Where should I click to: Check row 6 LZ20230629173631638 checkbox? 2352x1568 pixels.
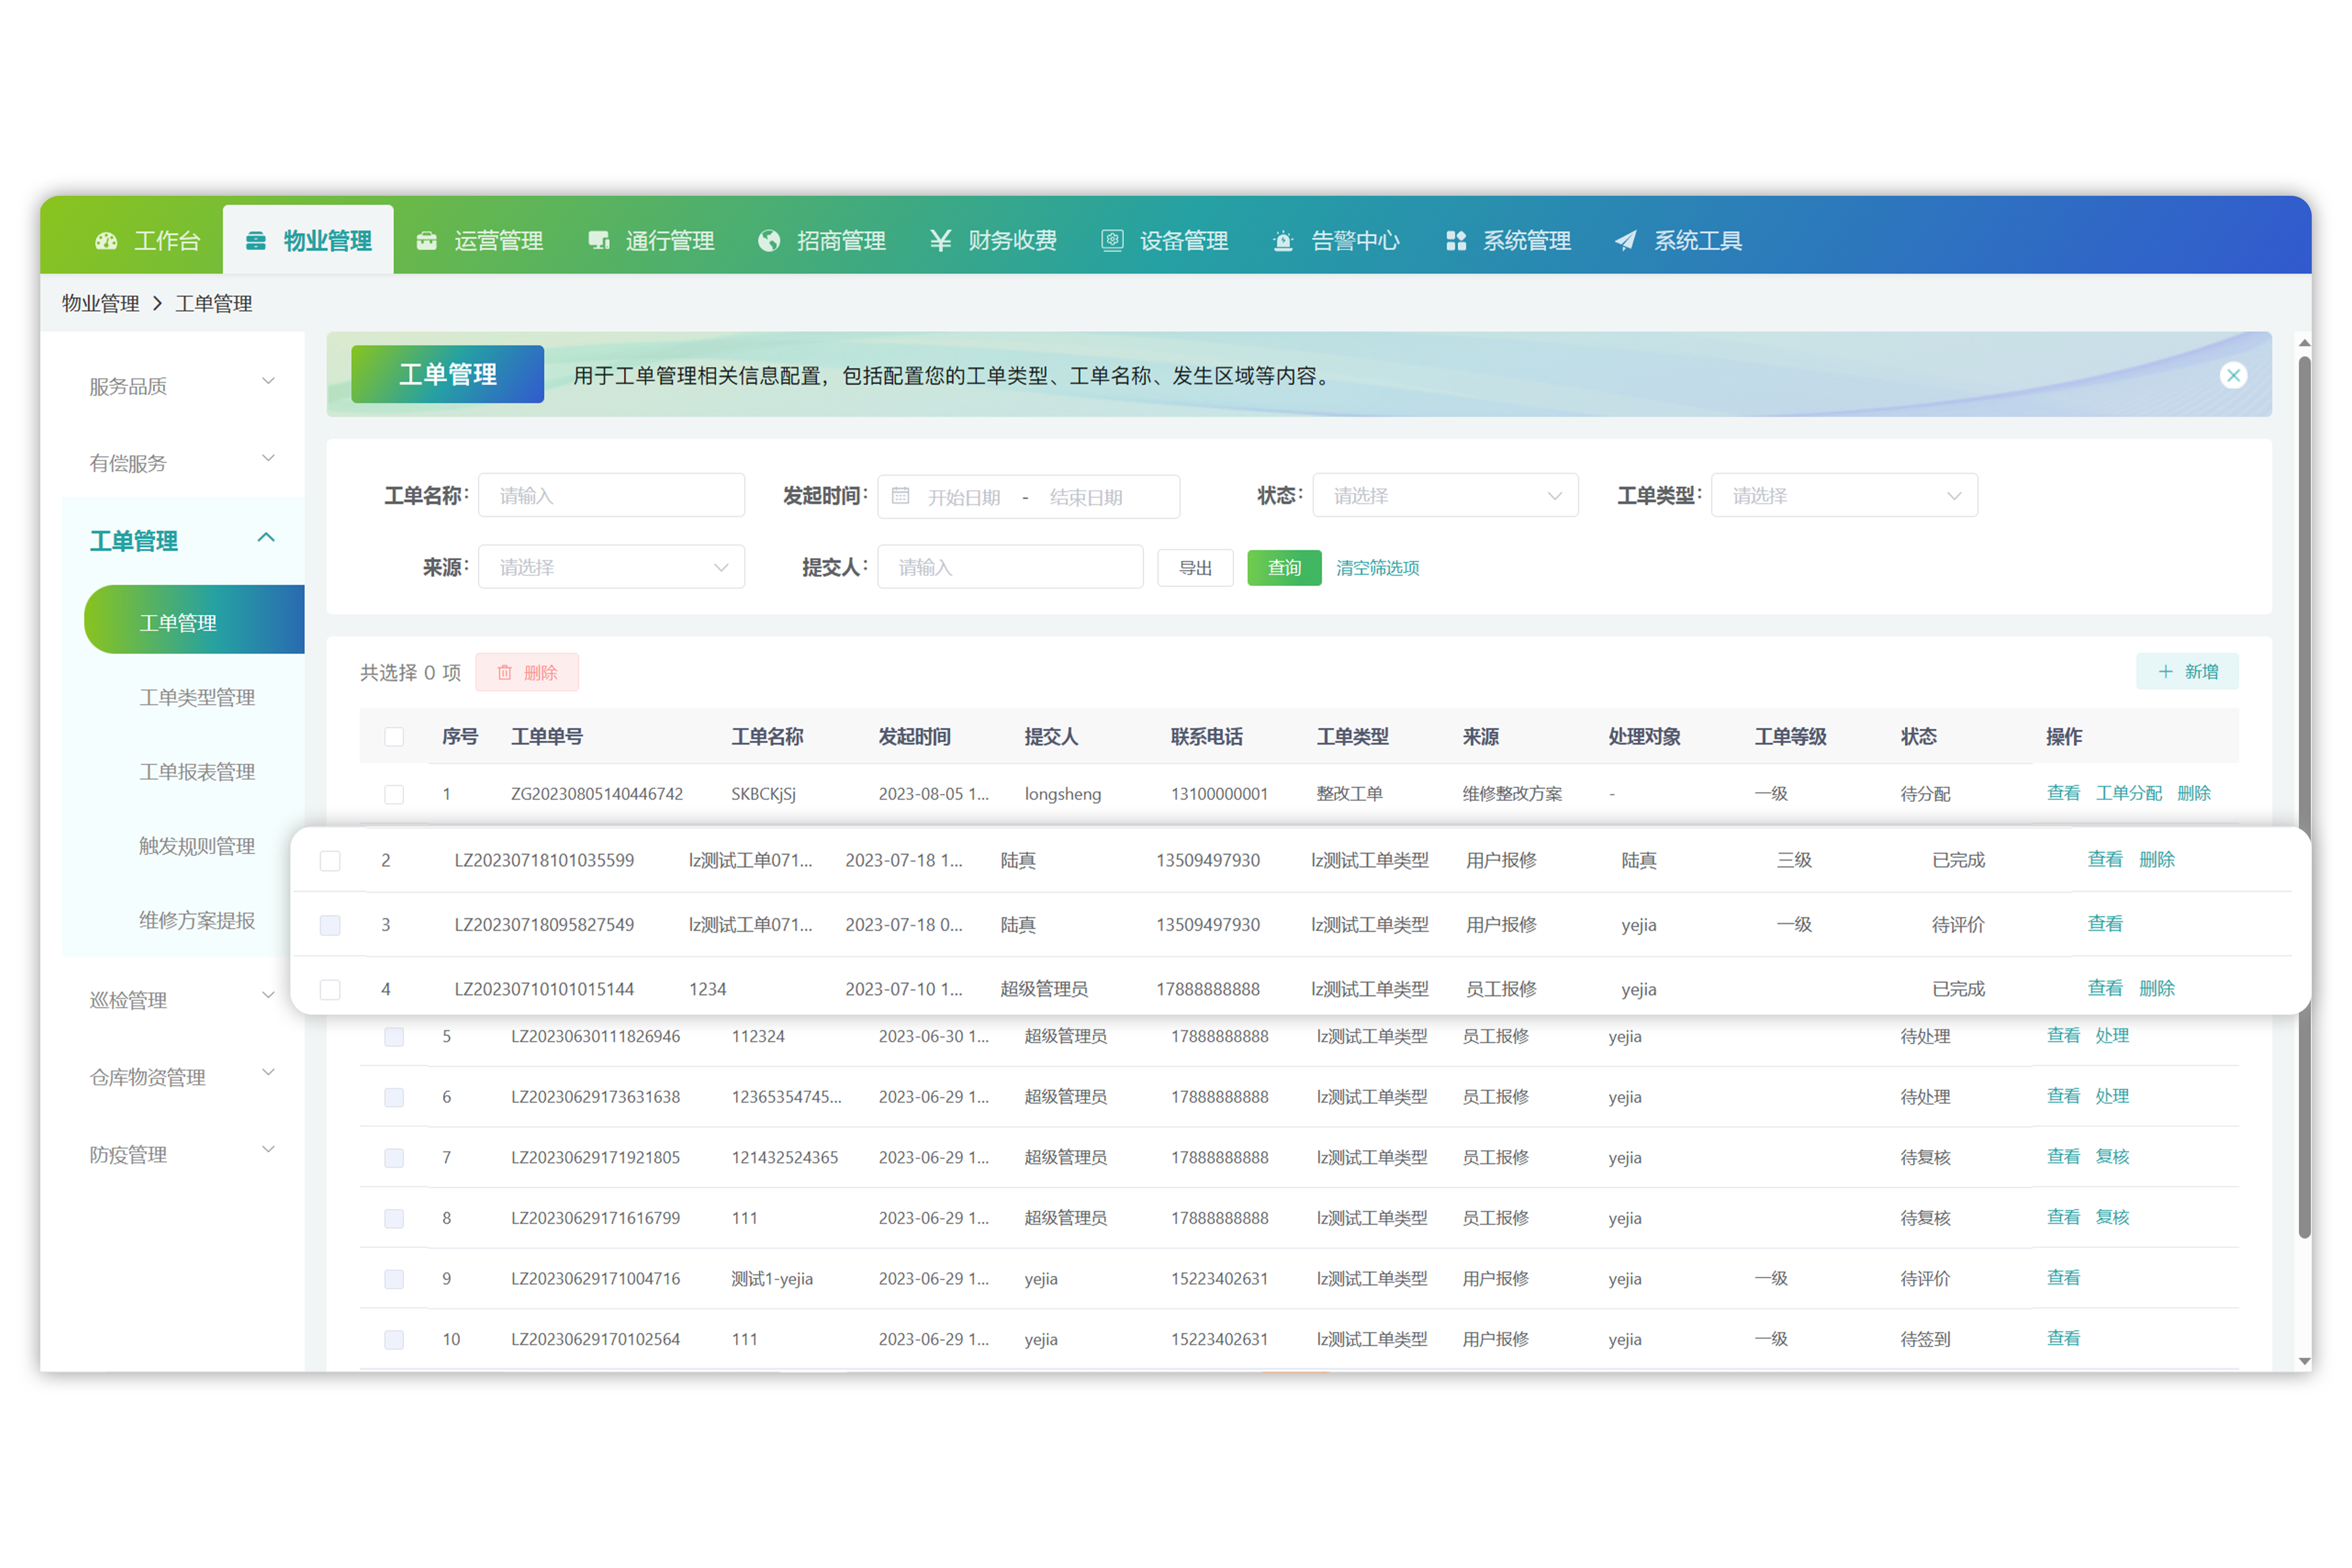click(x=394, y=1097)
